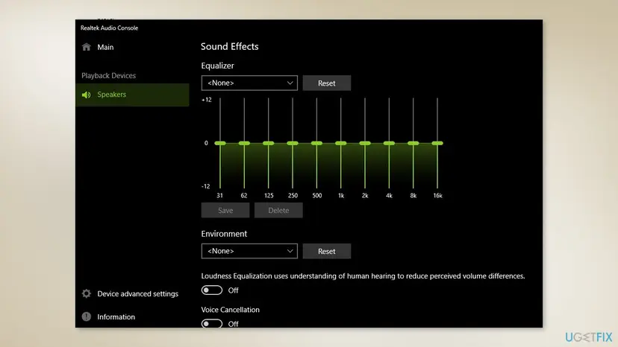Image resolution: width=618 pixels, height=347 pixels.
Task: Click the 4k equalizer slider handle
Action: click(389, 143)
